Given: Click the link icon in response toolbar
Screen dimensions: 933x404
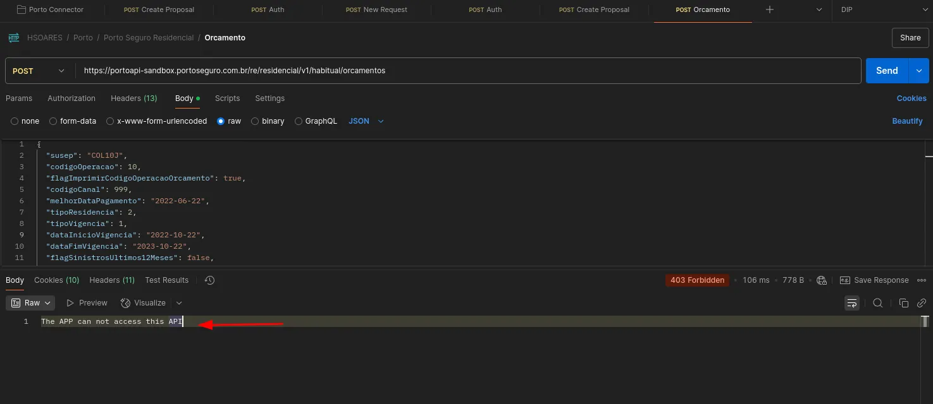Looking at the screenshot, I should tap(922, 303).
